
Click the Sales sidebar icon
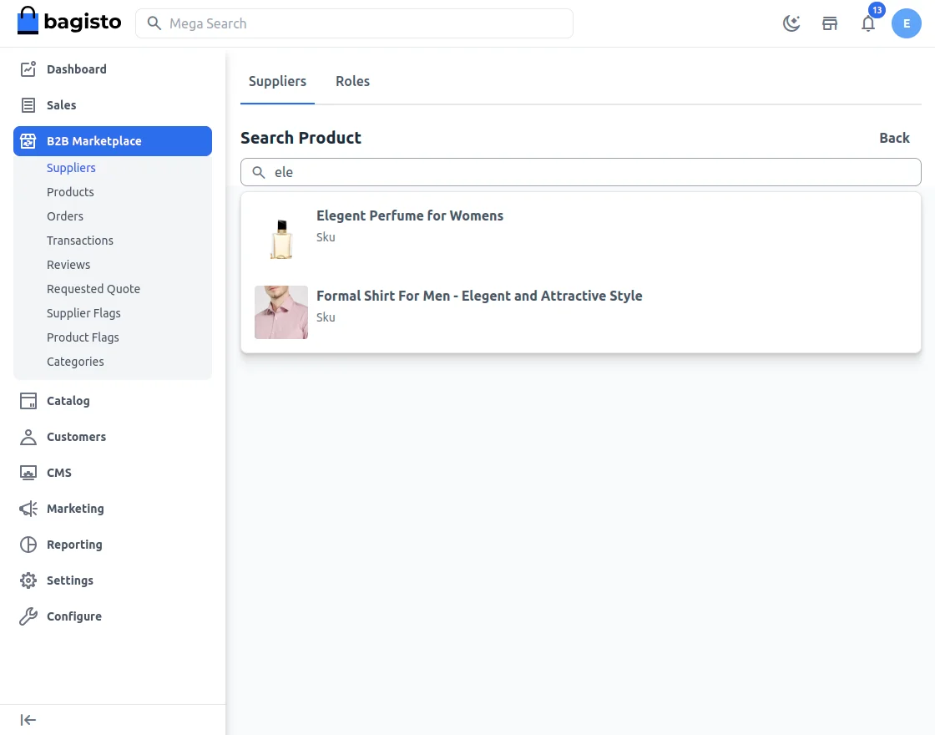27,105
